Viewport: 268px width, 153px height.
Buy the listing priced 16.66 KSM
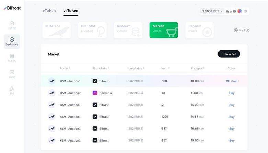point(232,129)
